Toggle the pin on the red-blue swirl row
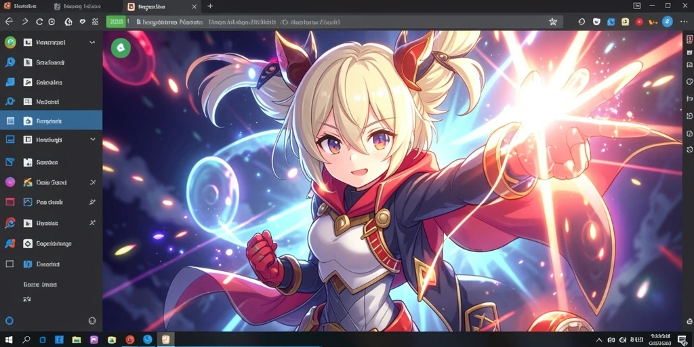 pyautogui.click(x=92, y=222)
